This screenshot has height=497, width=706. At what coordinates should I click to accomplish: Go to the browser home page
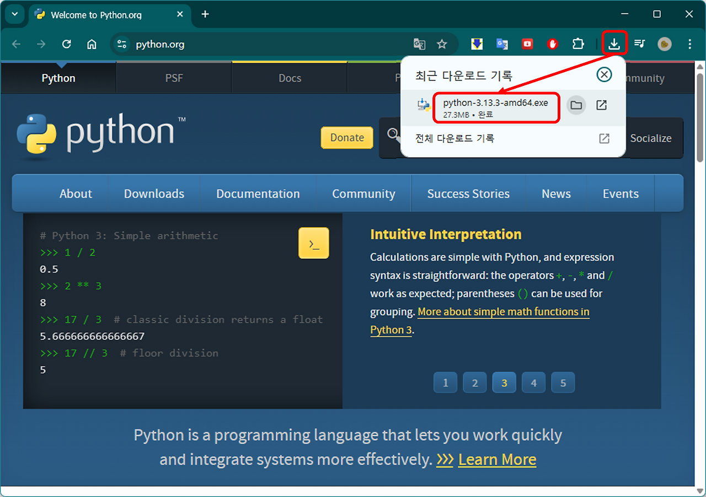[x=92, y=44]
